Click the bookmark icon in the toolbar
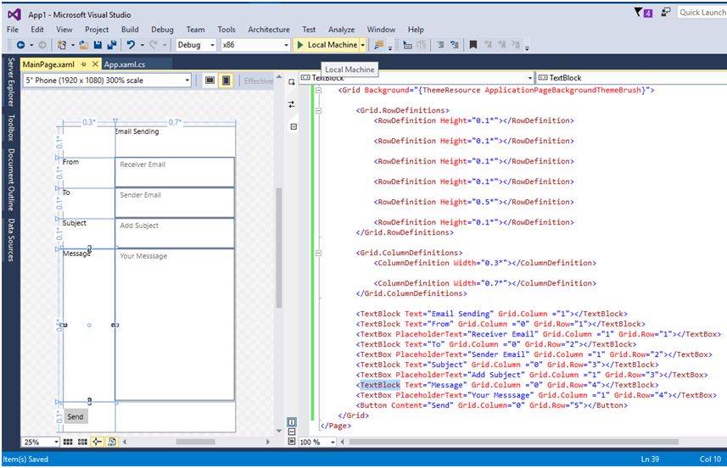The width and height of the screenshot is (727, 468). [473, 45]
